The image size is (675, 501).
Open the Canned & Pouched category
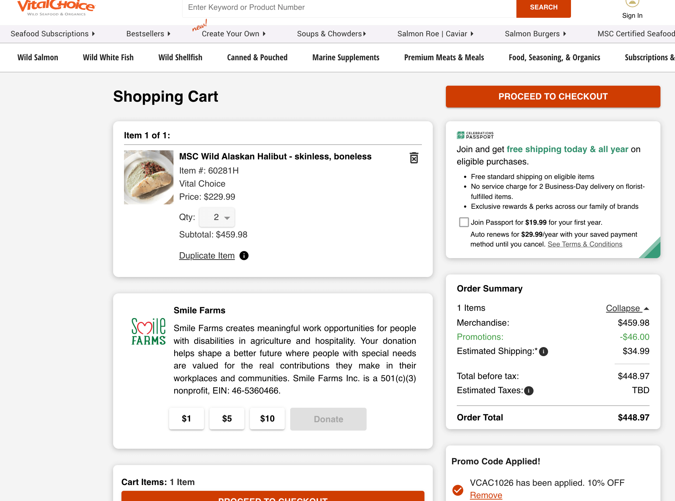[257, 57]
